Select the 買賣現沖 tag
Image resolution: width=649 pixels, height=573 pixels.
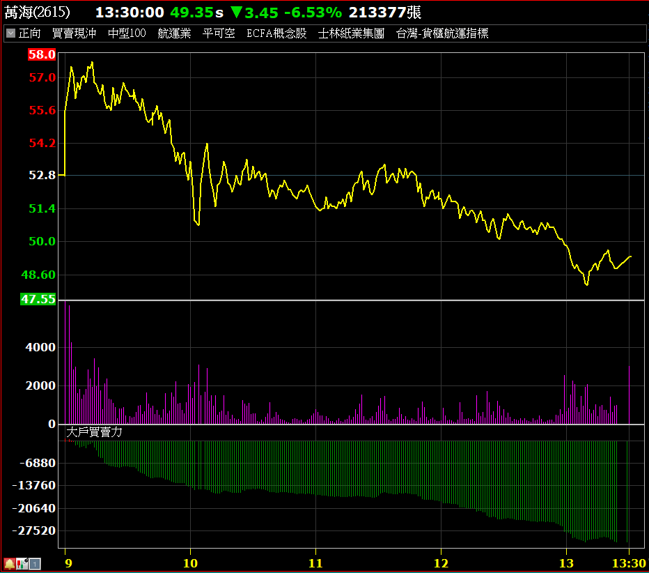click(74, 33)
